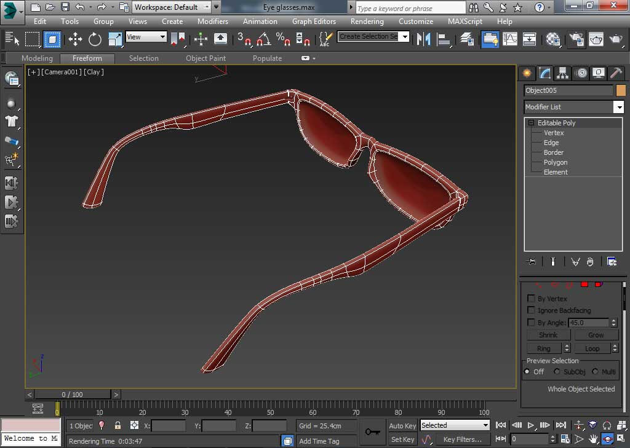Viewport: 630px width, 448px height.
Task: Select the SubObj preview radio button
Action: tap(557, 372)
